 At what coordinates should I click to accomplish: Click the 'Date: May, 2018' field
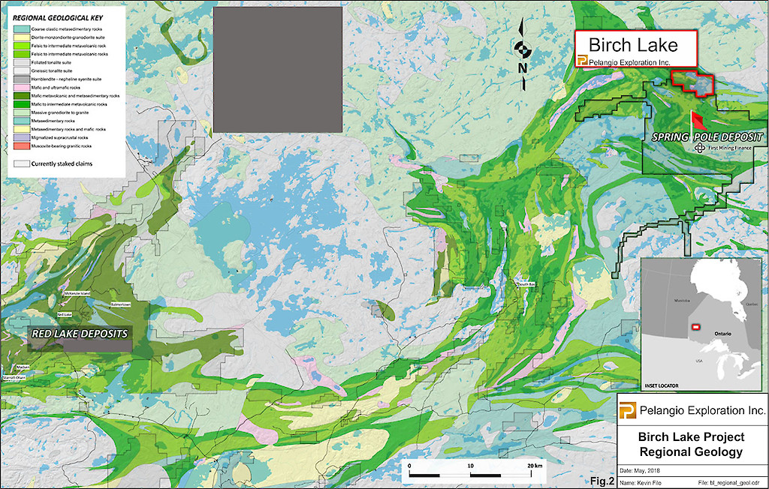(x=640, y=471)
